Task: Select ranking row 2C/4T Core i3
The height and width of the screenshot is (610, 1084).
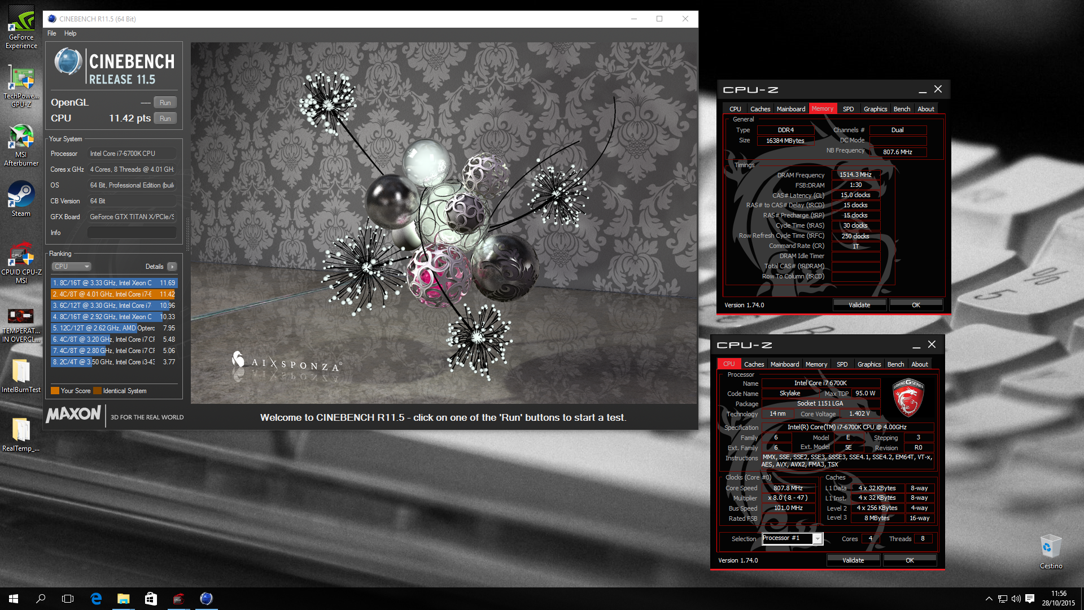Action: pos(114,362)
